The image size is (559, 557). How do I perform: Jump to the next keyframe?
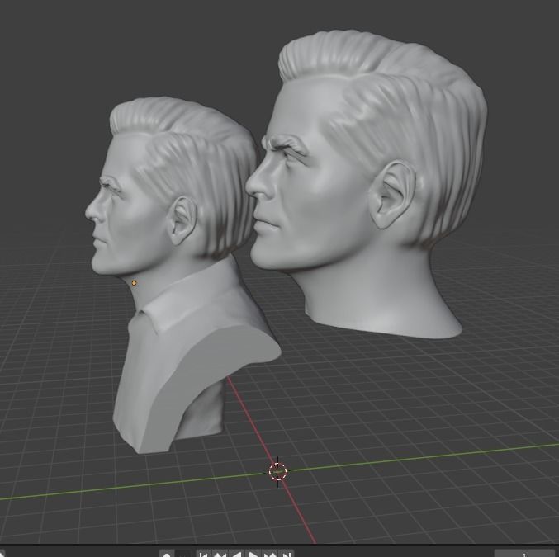pyautogui.click(x=270, y=554)
